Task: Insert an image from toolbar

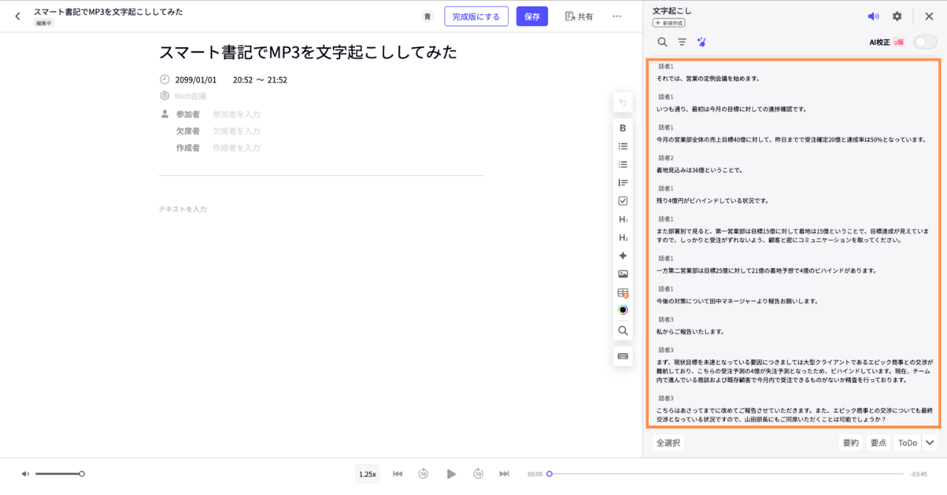Action: click(623, 274)
